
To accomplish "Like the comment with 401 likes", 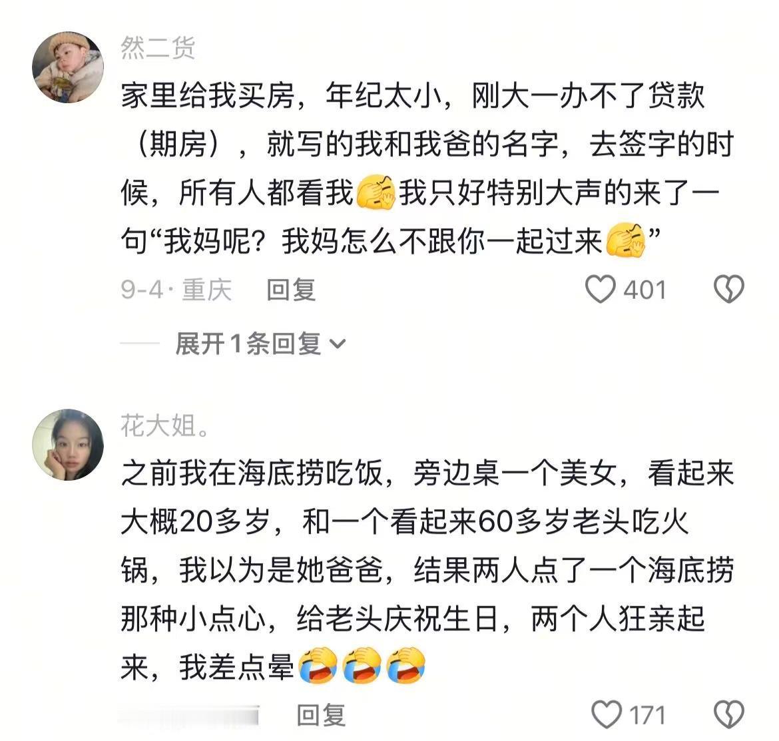I will click(600, 289).
